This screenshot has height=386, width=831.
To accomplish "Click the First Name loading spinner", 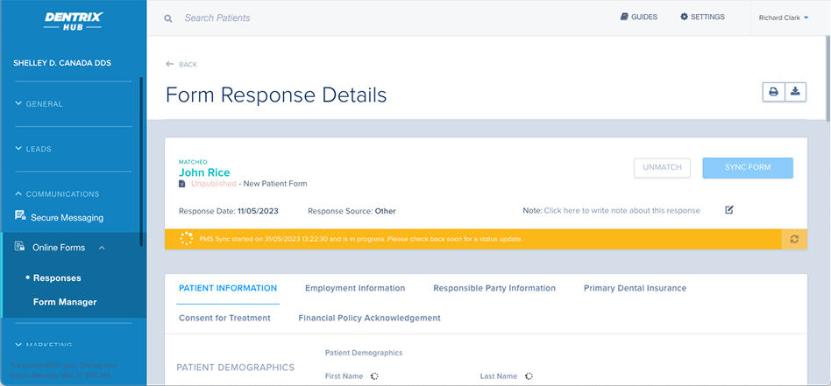I will 374,376.
